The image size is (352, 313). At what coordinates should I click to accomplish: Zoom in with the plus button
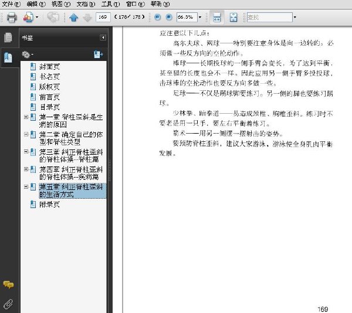pos(169,17)
